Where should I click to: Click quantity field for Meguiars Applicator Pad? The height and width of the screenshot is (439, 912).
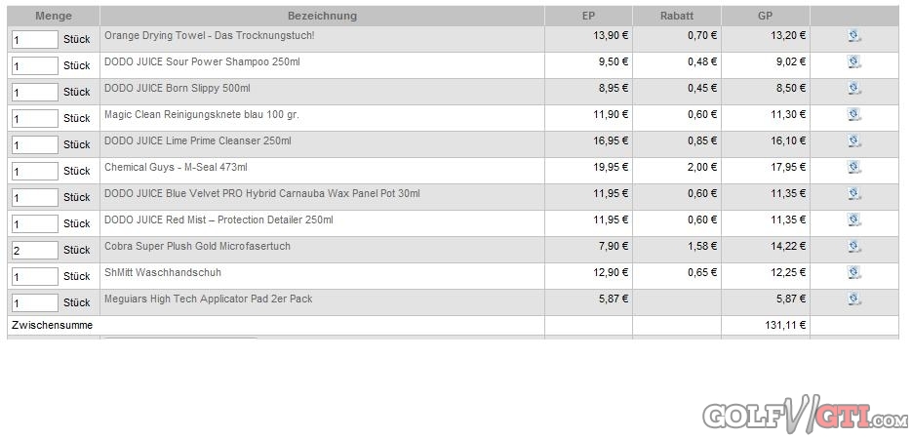click(x=35, y=303)
